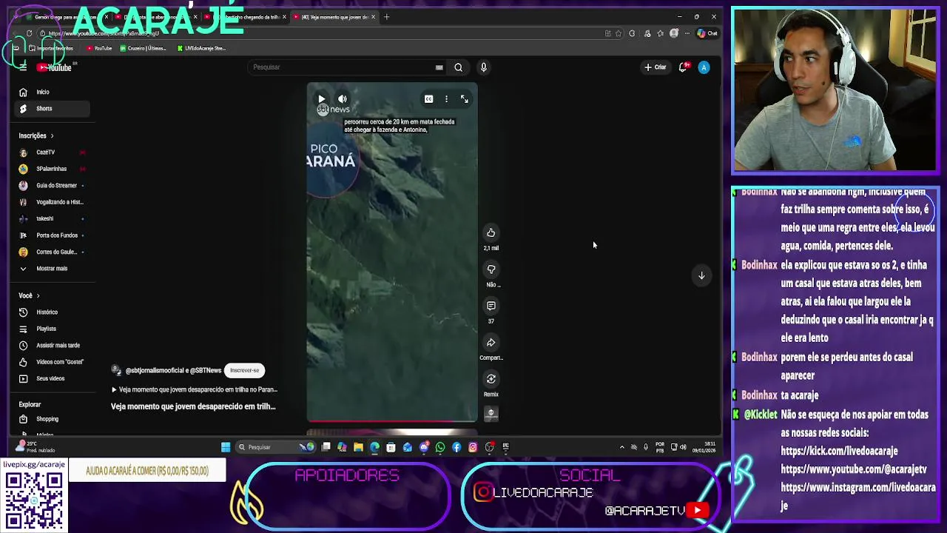The image size is (947, 533).
Task: Open File Explorer from the taskbar
Action: (x=358, y=447)
